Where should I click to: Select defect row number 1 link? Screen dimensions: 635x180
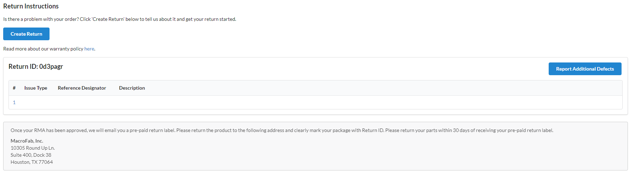(x=14, y=102)
